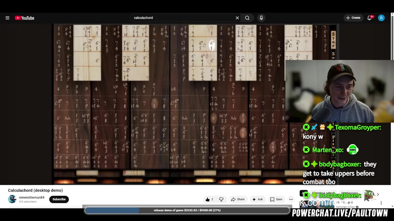The image size is (394, 221).
Task: Open the steveistheman84 channel name link
Action: point(31,197)
